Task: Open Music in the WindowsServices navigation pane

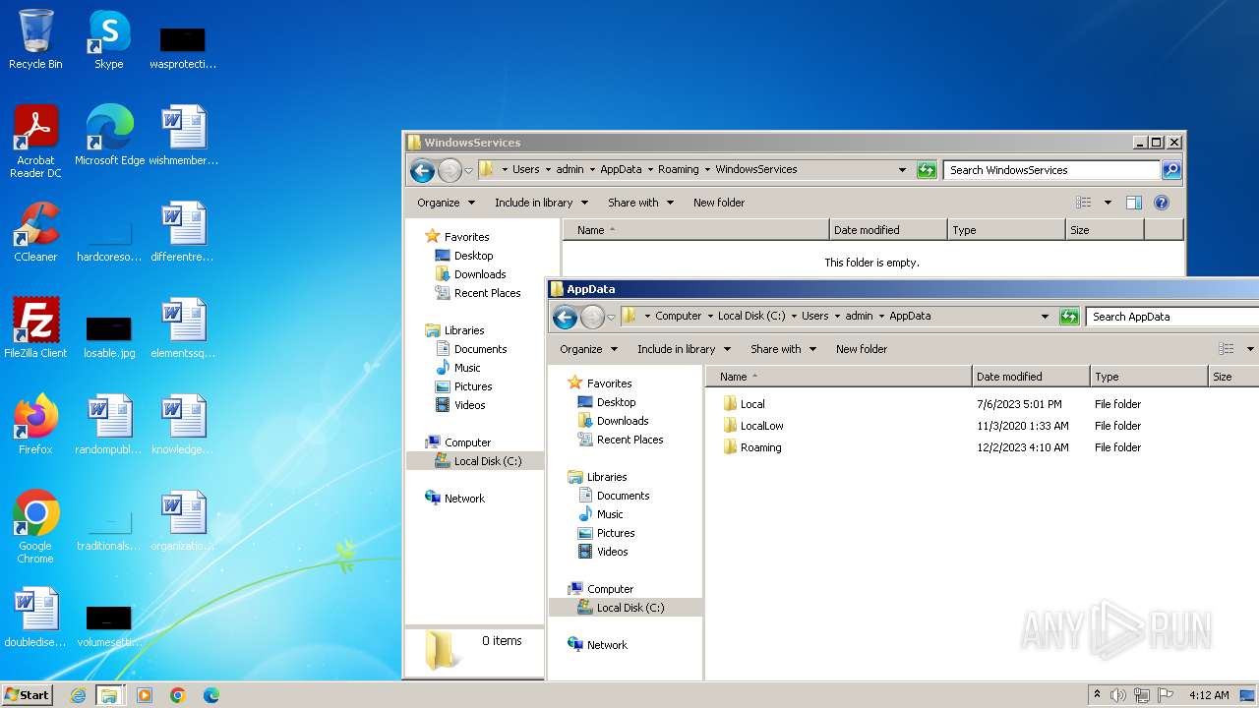Action: 467,368
